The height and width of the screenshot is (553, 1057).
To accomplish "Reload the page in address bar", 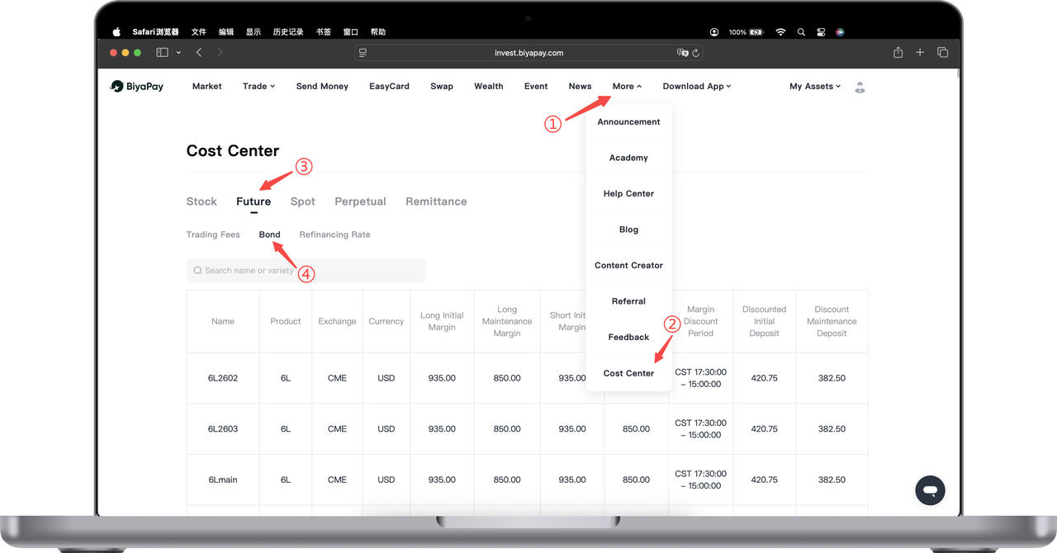I will point(696,53).
